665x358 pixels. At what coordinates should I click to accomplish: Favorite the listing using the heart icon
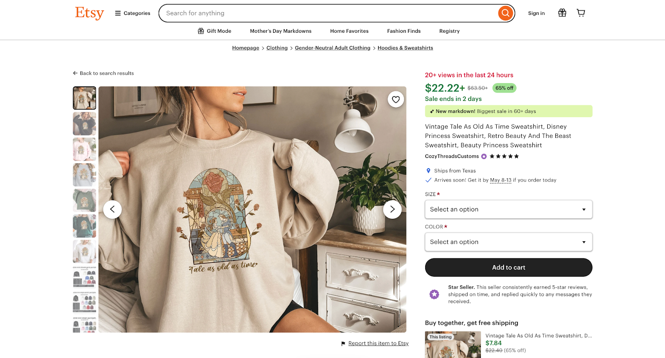(x=395, y=99)
